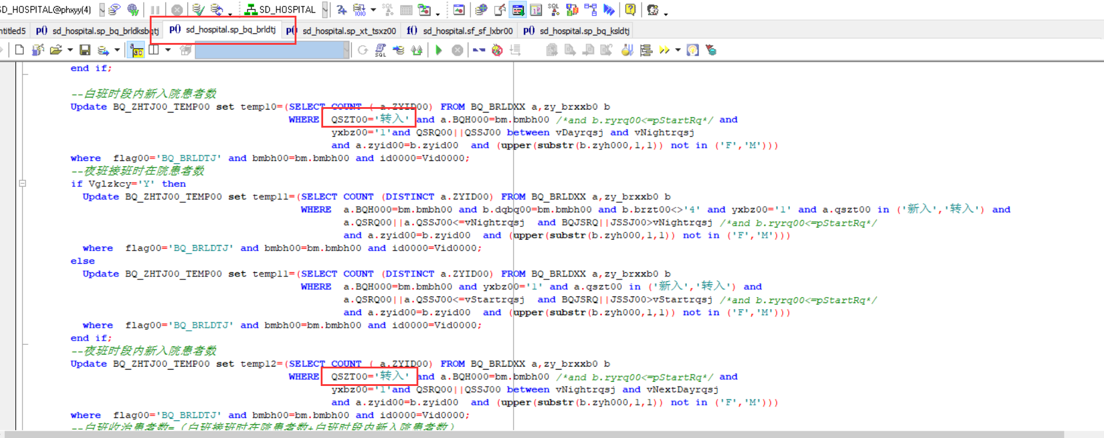Screen dimensions: 1104x438
Task: Open the SD_HOSPITAL schema dropdown
Action: (x=326, y=10)
